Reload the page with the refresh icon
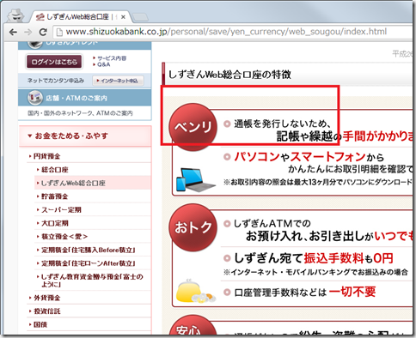416x338 pixels. 43,32
